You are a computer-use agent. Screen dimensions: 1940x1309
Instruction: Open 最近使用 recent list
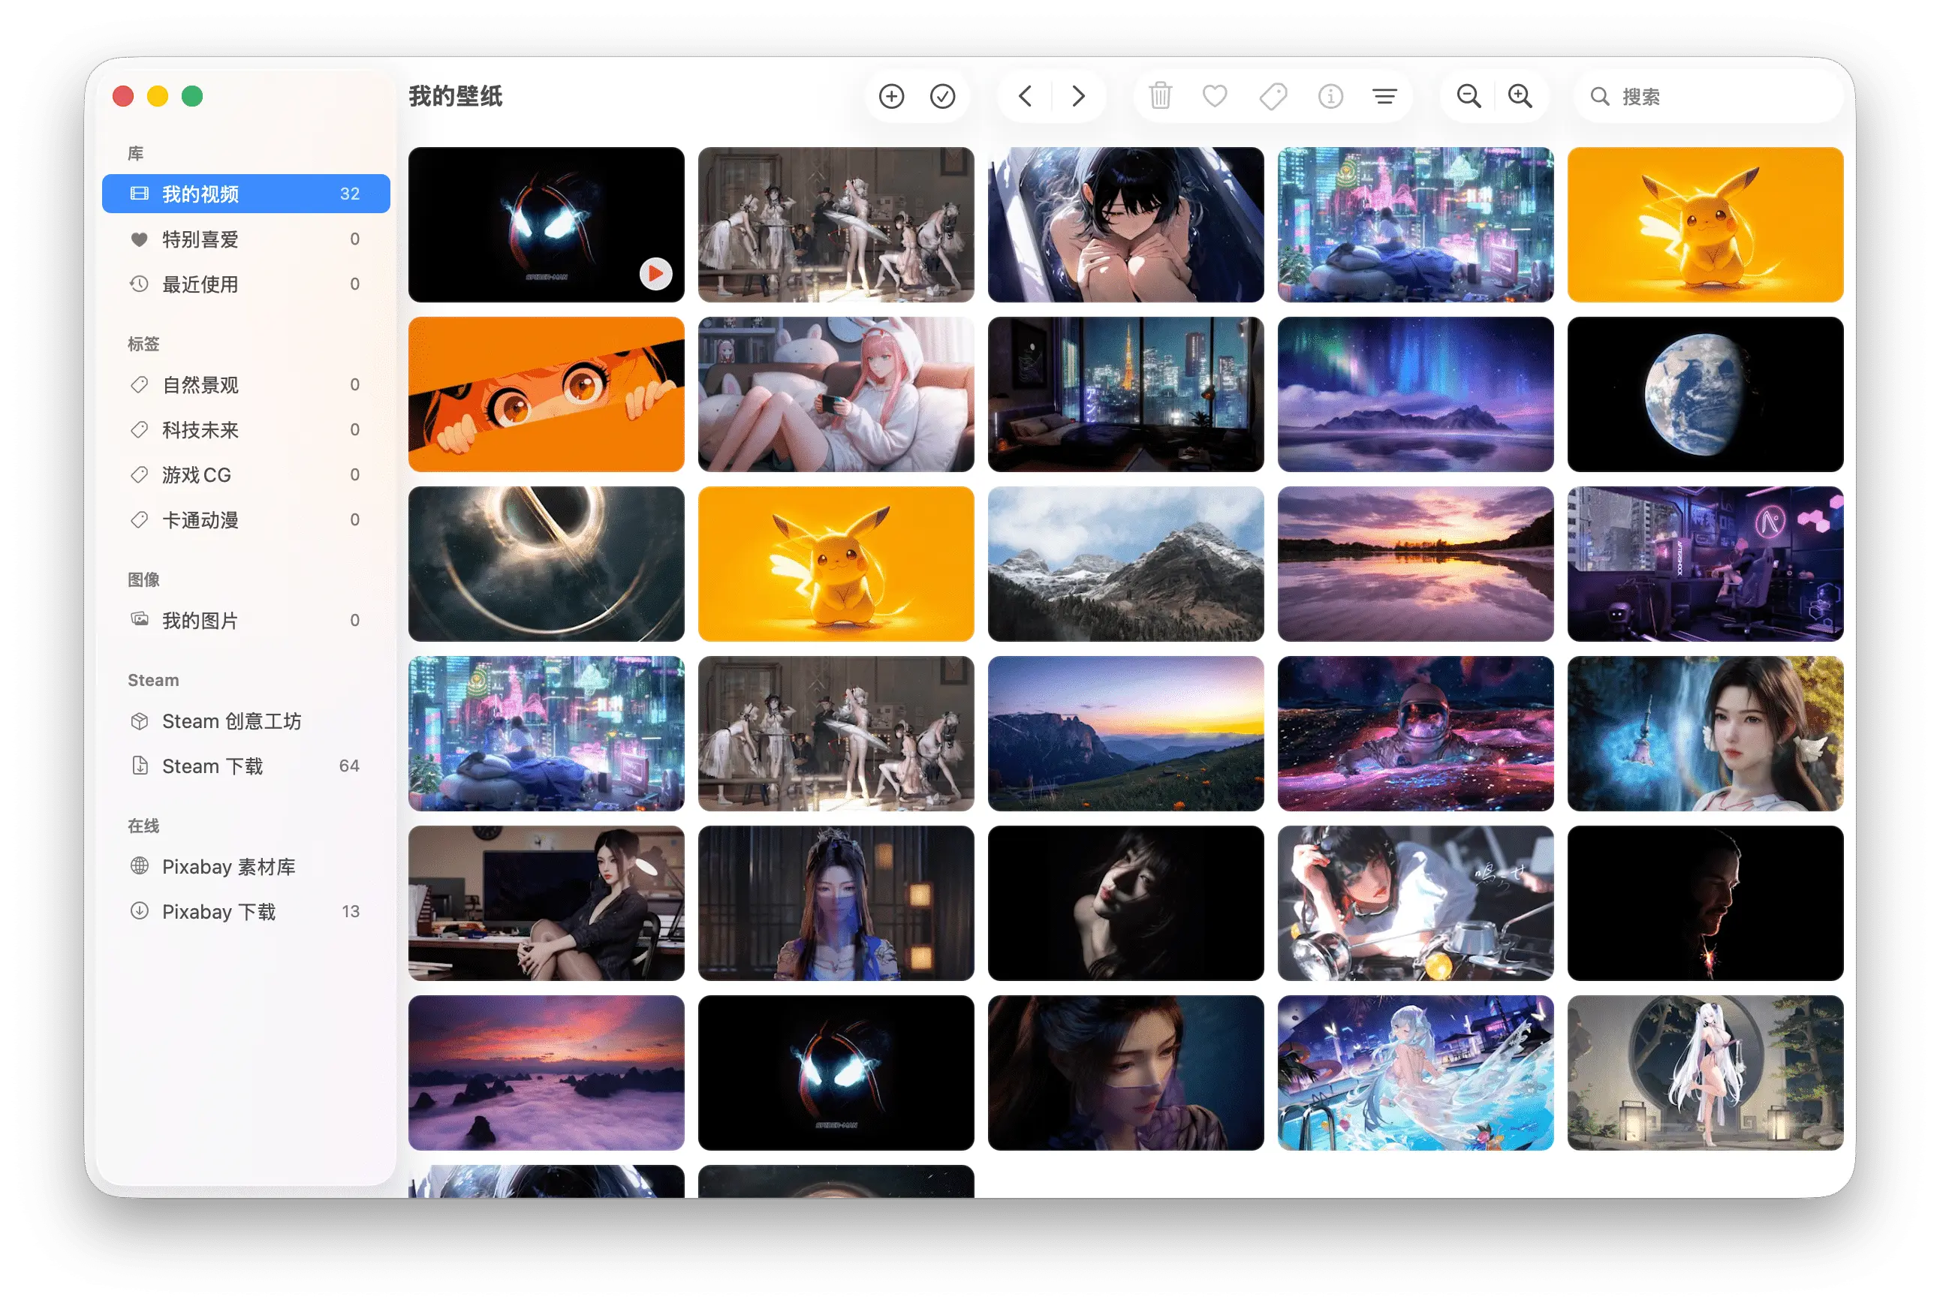pyautogui.click(x=246, y=284)
